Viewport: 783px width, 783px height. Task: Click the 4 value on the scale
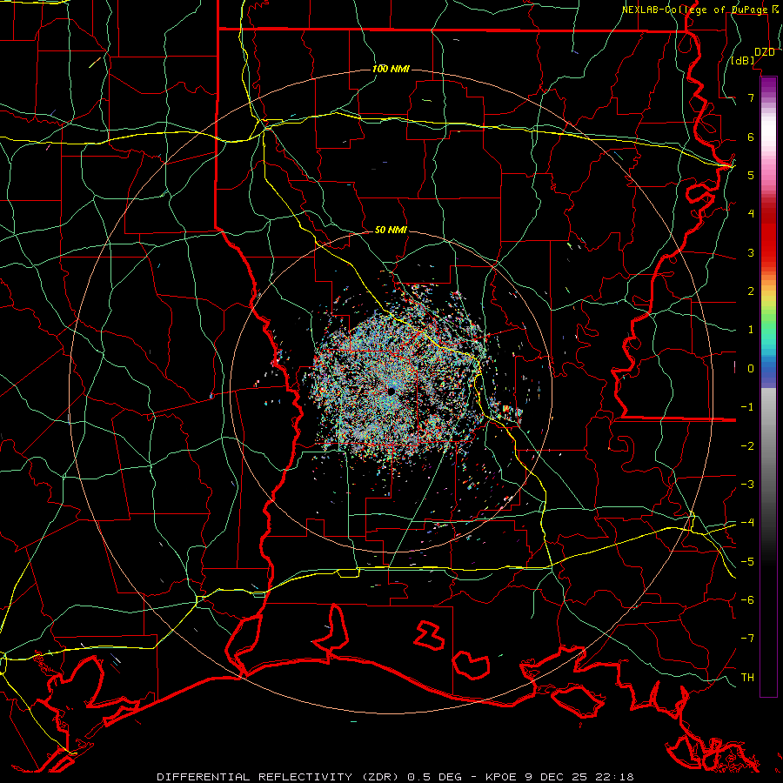[751, 214]
